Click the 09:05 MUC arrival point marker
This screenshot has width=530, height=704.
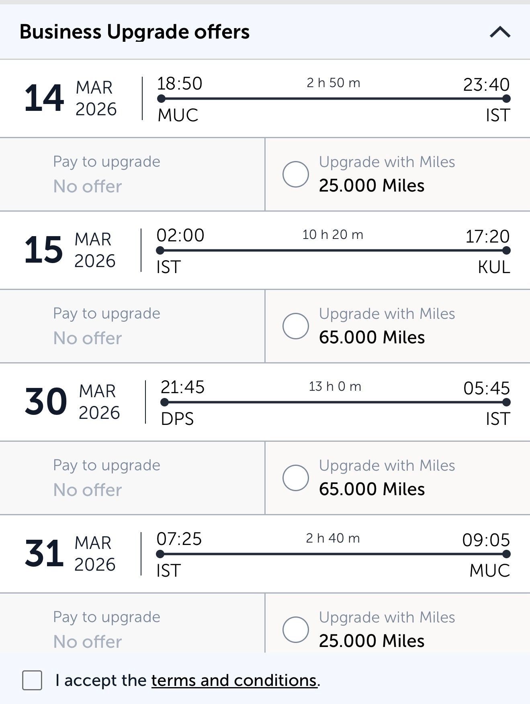(x=506, y=554)
